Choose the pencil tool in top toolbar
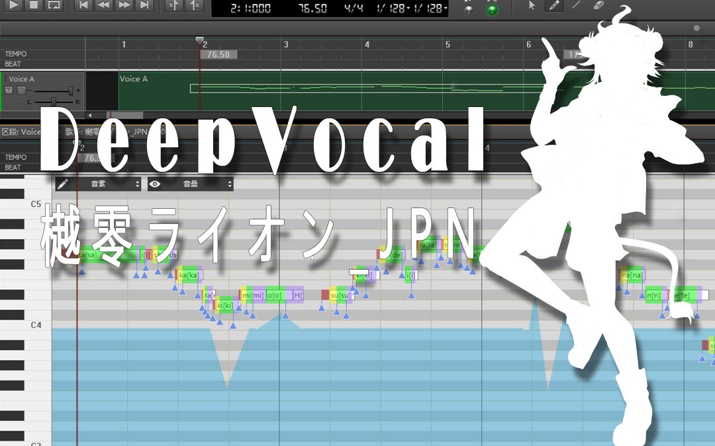This screenshot has width=715, height=446. [553, 5]
